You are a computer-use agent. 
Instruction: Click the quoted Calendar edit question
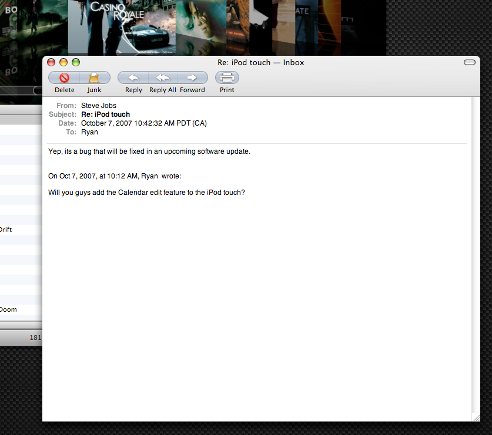[146, 193]
